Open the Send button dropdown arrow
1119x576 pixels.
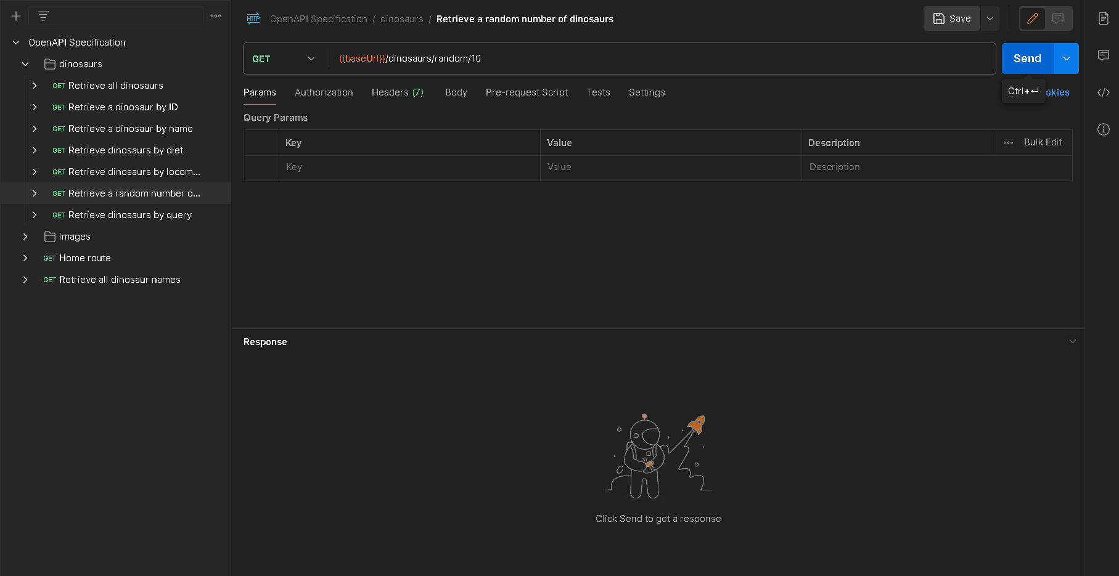tap(1067, 59)
